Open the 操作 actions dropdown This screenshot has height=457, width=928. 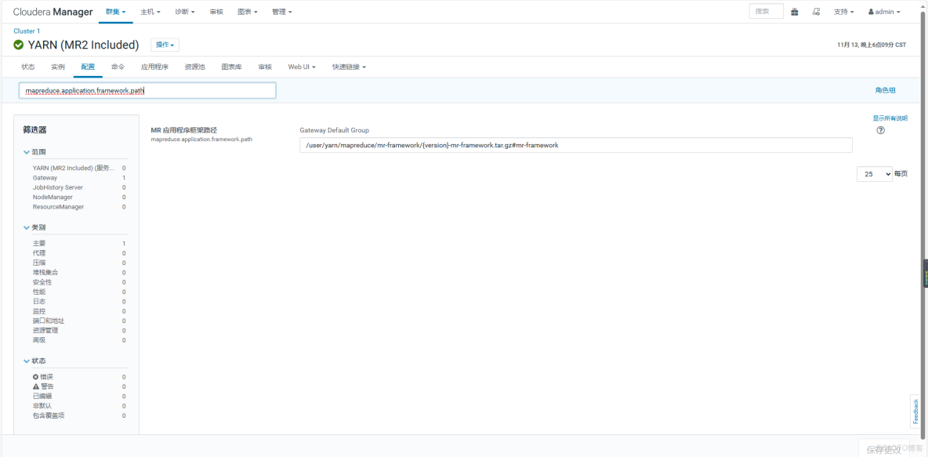(163, 45)
